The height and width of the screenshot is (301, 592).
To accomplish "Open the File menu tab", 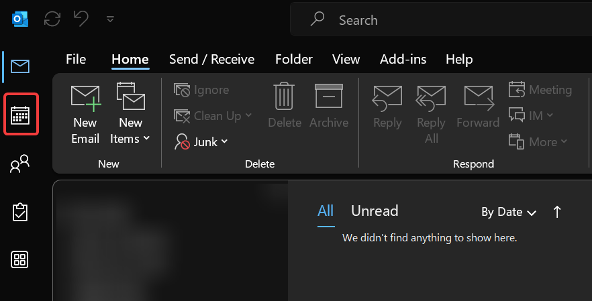I will pos(76,60).
